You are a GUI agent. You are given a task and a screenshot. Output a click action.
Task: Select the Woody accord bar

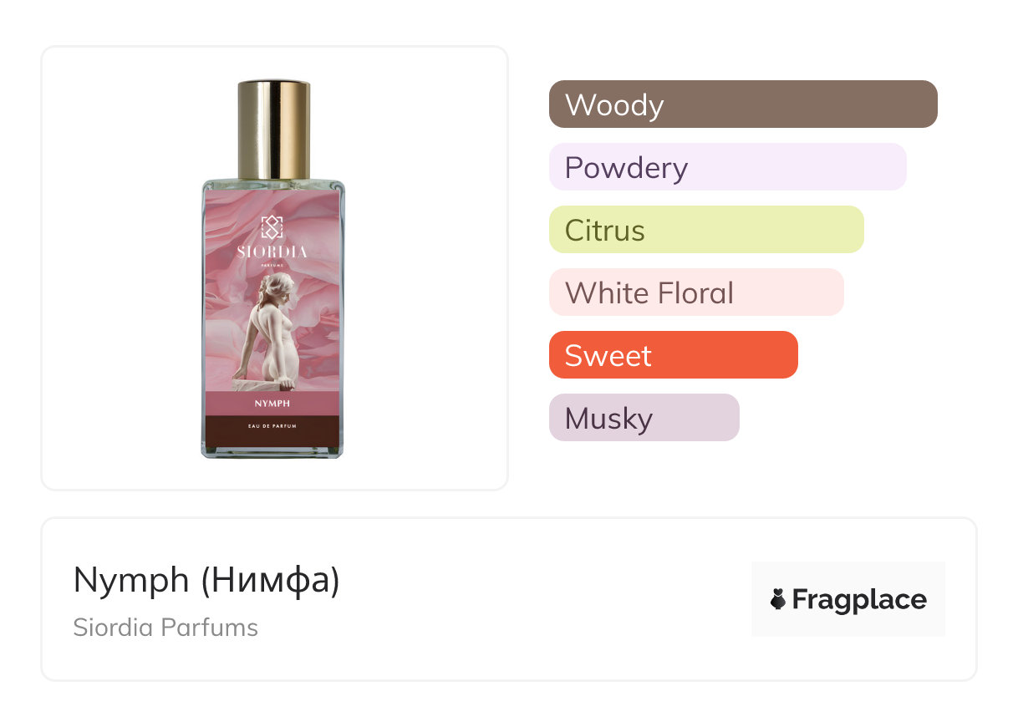tap(742, 104)
